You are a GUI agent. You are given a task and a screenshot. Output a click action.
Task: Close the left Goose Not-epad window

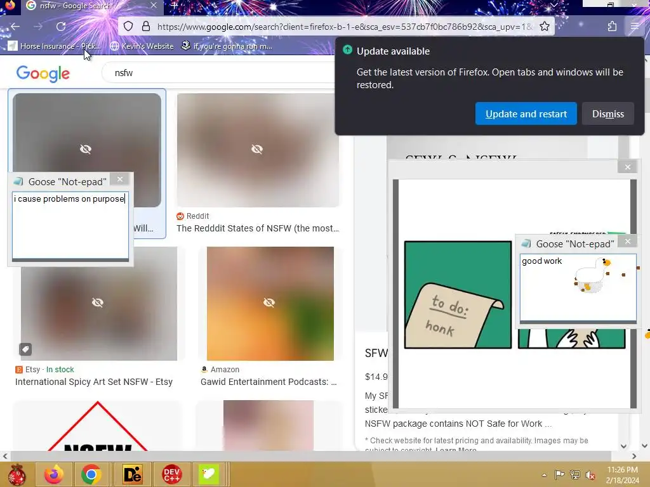[120, 179]
